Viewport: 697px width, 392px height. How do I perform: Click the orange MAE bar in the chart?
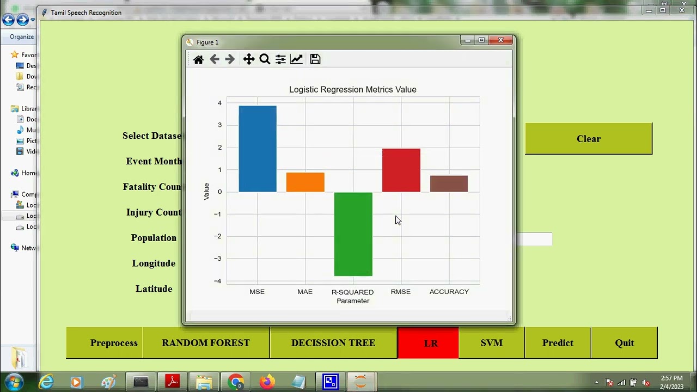pos(305,182)
